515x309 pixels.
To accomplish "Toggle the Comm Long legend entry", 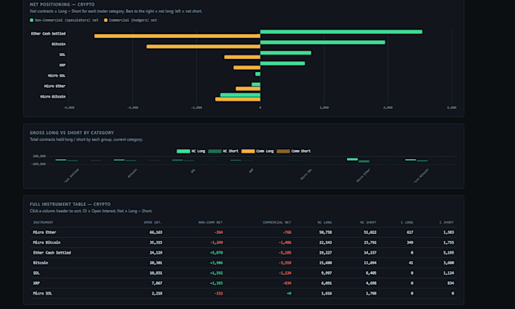I will coord(257,151).
